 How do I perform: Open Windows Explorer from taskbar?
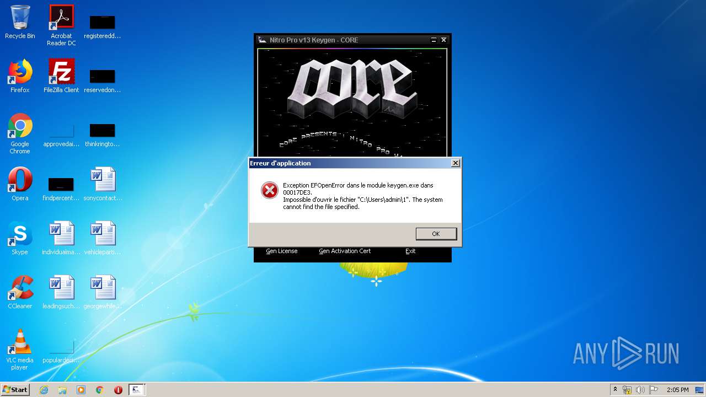click(62, 390)
